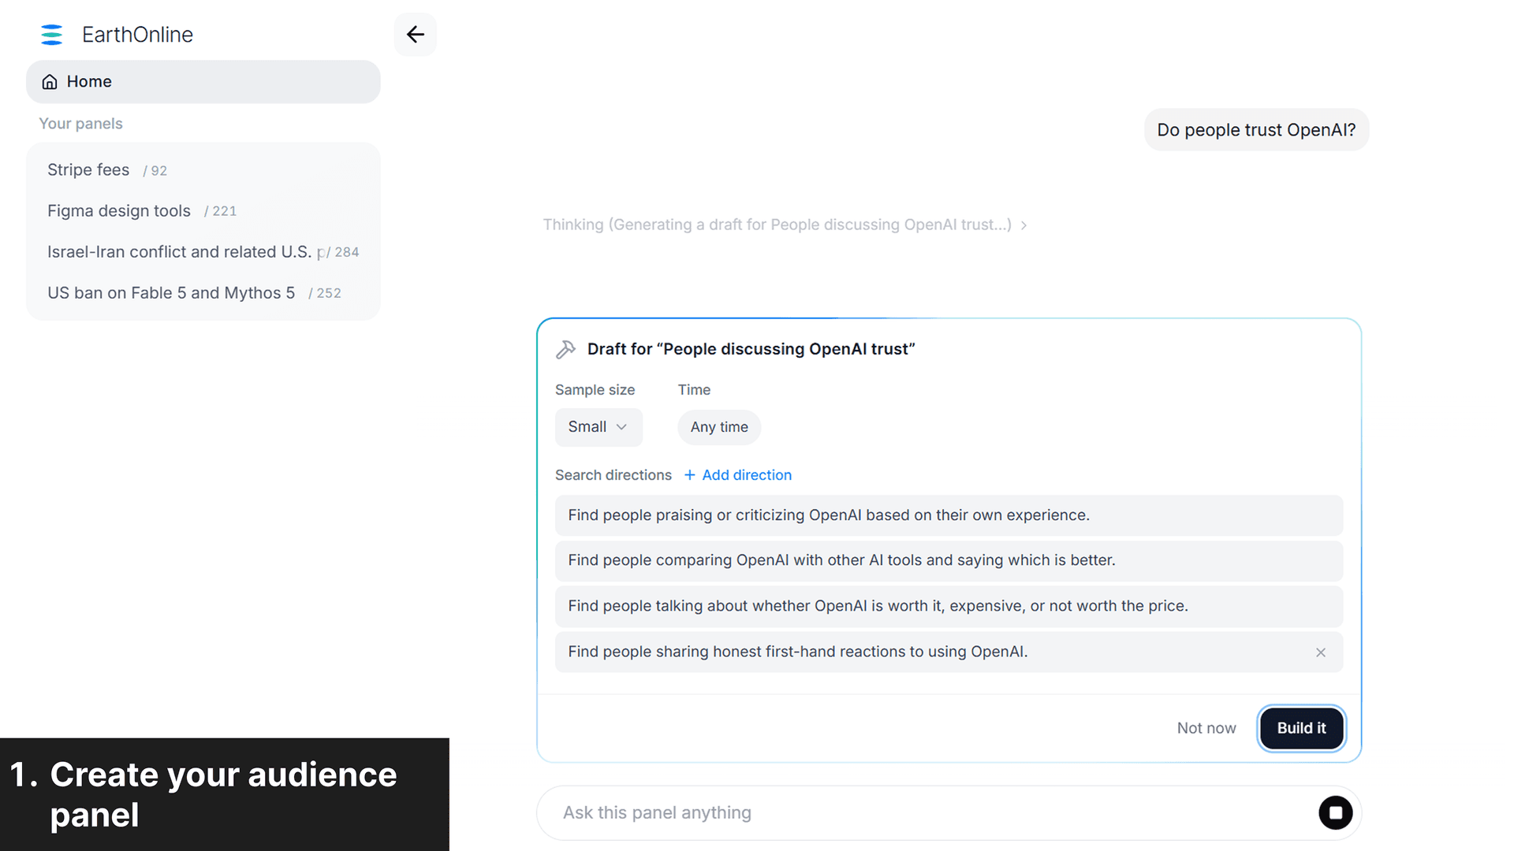The width and height of the screenshot is (1514, 851).
Task: Select the praising or criticizing OpenAI direction
Action: [949, 515]
